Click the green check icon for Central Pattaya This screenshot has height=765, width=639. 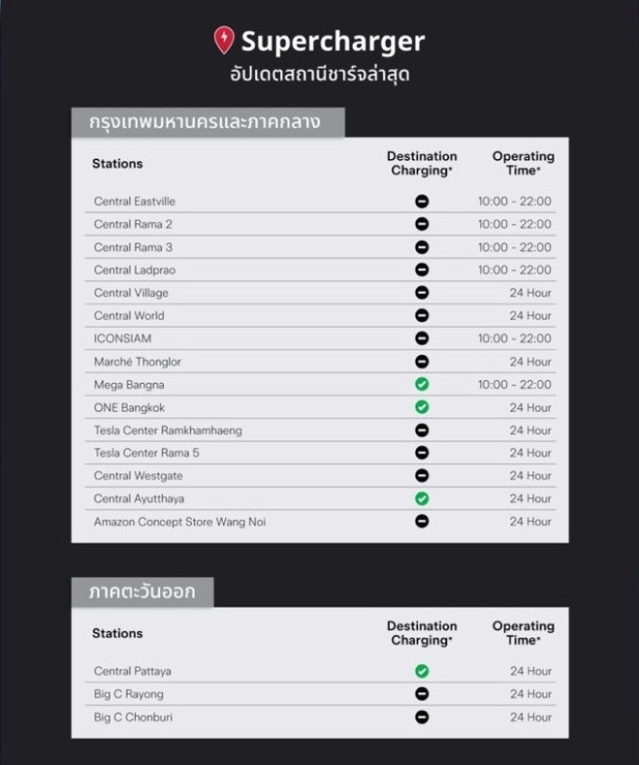(422, 671)
